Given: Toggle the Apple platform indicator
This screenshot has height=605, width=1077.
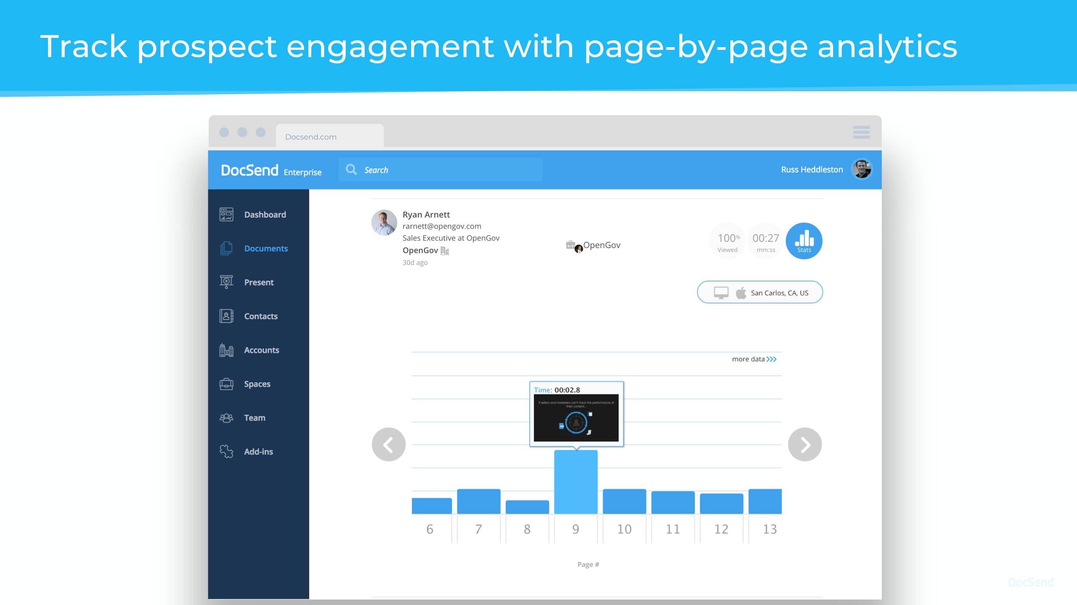Looking at the screenshot, I should coord(741,292).
